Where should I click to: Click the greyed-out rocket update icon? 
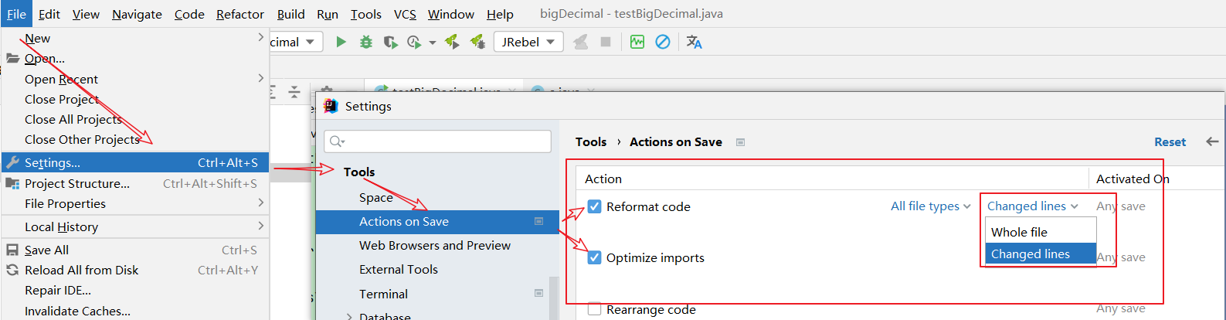point(581,42)
